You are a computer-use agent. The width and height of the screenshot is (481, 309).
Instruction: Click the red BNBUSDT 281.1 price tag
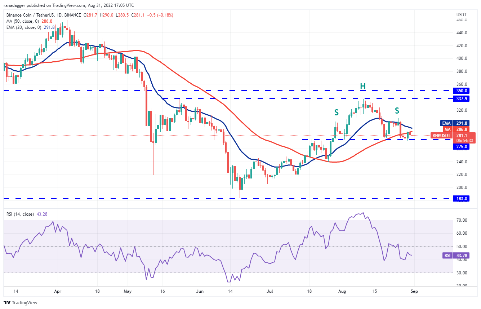click(450, 136)
